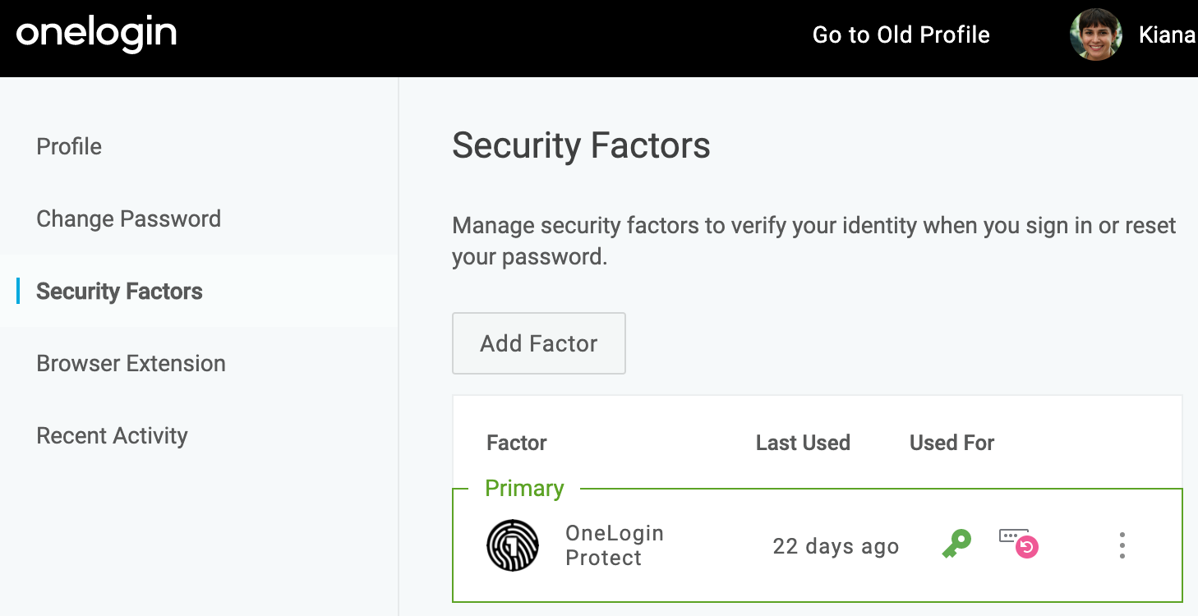Click the Factor column header

517,443
